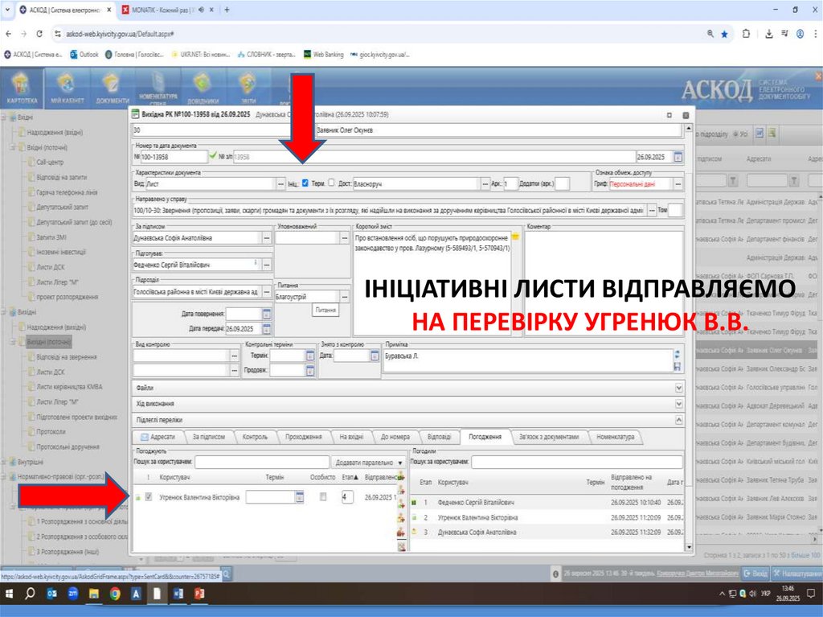Open calendar icon next to document date 26.09.2025
This screenshot has width=823, height=617.
[x=678, y=157]
